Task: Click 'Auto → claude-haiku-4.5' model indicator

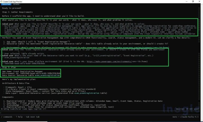Action: click(x=185, y=117)
